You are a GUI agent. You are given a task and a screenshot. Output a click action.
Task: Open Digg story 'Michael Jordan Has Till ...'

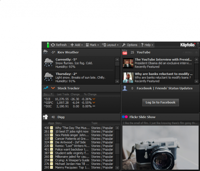click(72, 164)
